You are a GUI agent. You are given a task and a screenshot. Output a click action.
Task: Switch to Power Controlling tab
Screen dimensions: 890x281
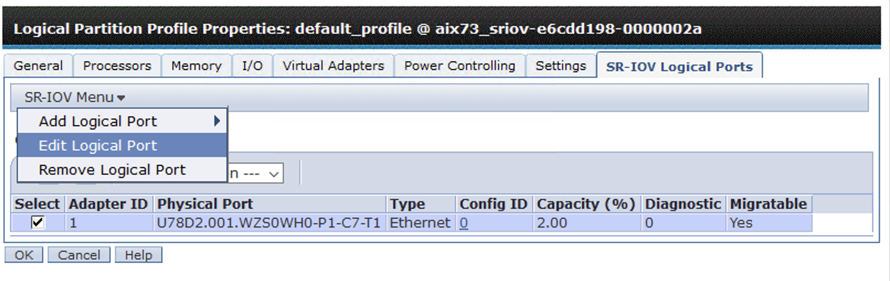tap(459, 66)
